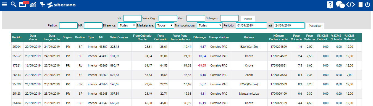Click the period end date 24/09/2019
The width and height of the screenshot is (373, 106).
click(x=289, y=25)
